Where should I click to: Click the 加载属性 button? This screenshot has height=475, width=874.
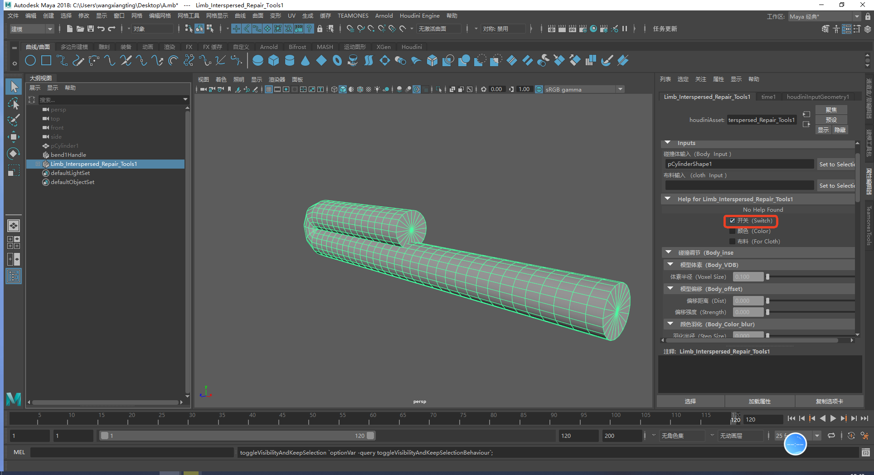pos(759,401)
